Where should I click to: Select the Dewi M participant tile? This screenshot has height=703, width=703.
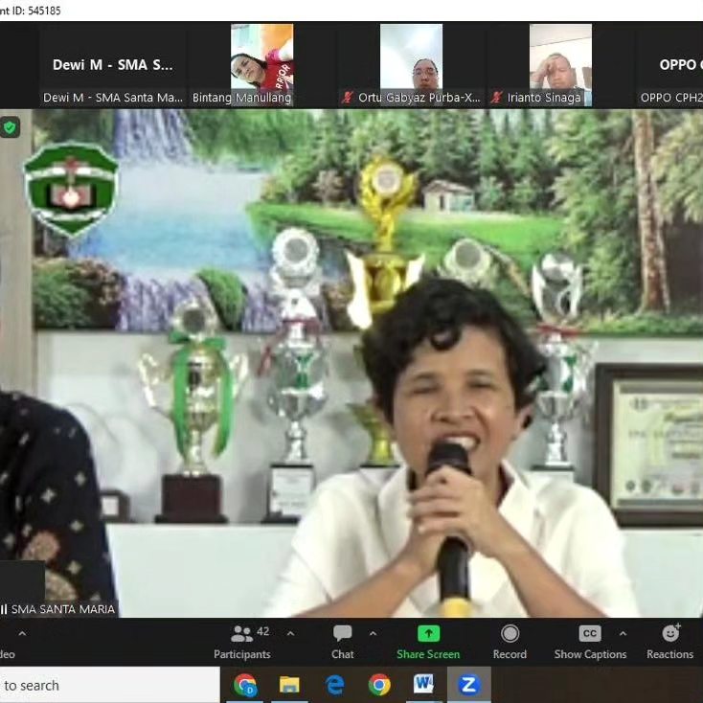coord(113,65)
